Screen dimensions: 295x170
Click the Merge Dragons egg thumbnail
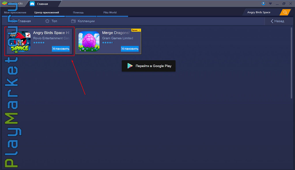pos(89,41)
